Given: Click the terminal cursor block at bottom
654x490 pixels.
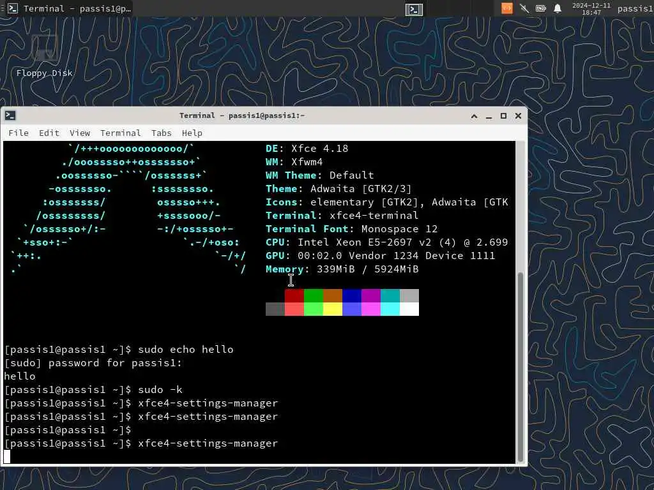Looking at the screenshot, I should [7, 457].
